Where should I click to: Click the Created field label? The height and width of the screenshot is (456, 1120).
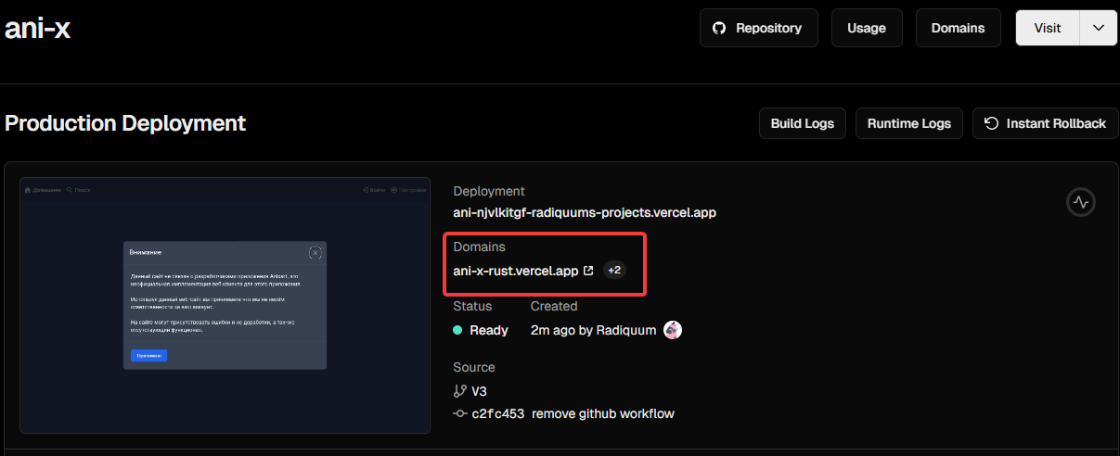pyautogui.click(x=554, y=306)
